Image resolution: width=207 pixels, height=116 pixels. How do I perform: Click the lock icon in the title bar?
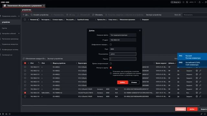coord(200,2)
